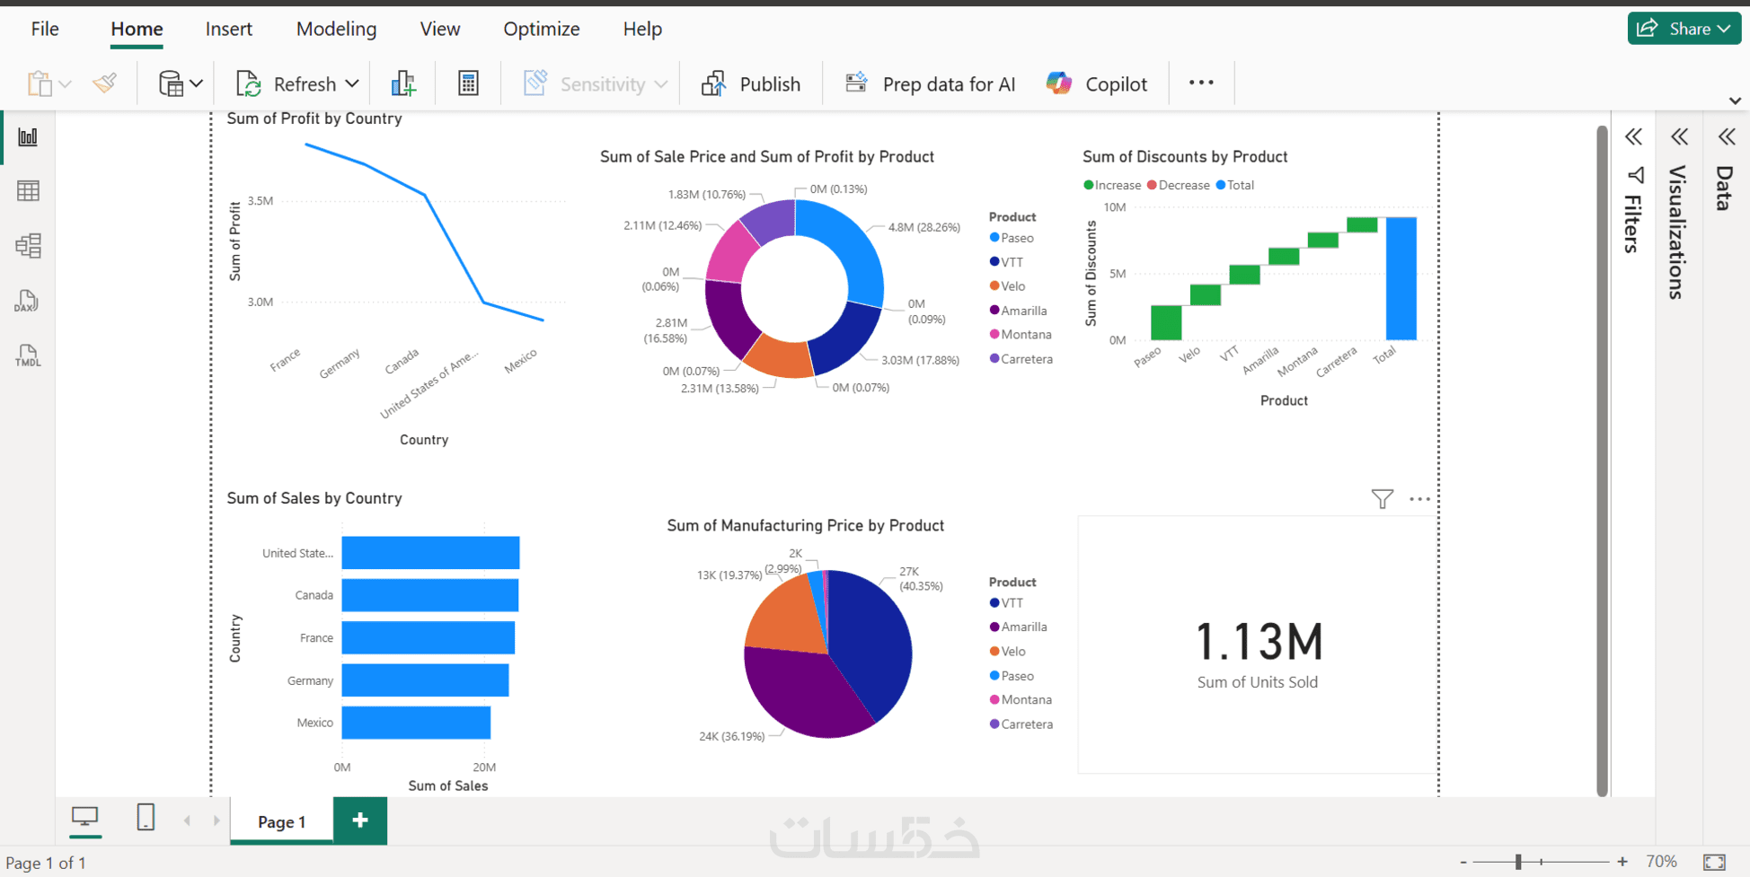The height and width of the screenshot is (877, 1750).
Task: Open TMDL view icon
Action: [x=28, y=355]
